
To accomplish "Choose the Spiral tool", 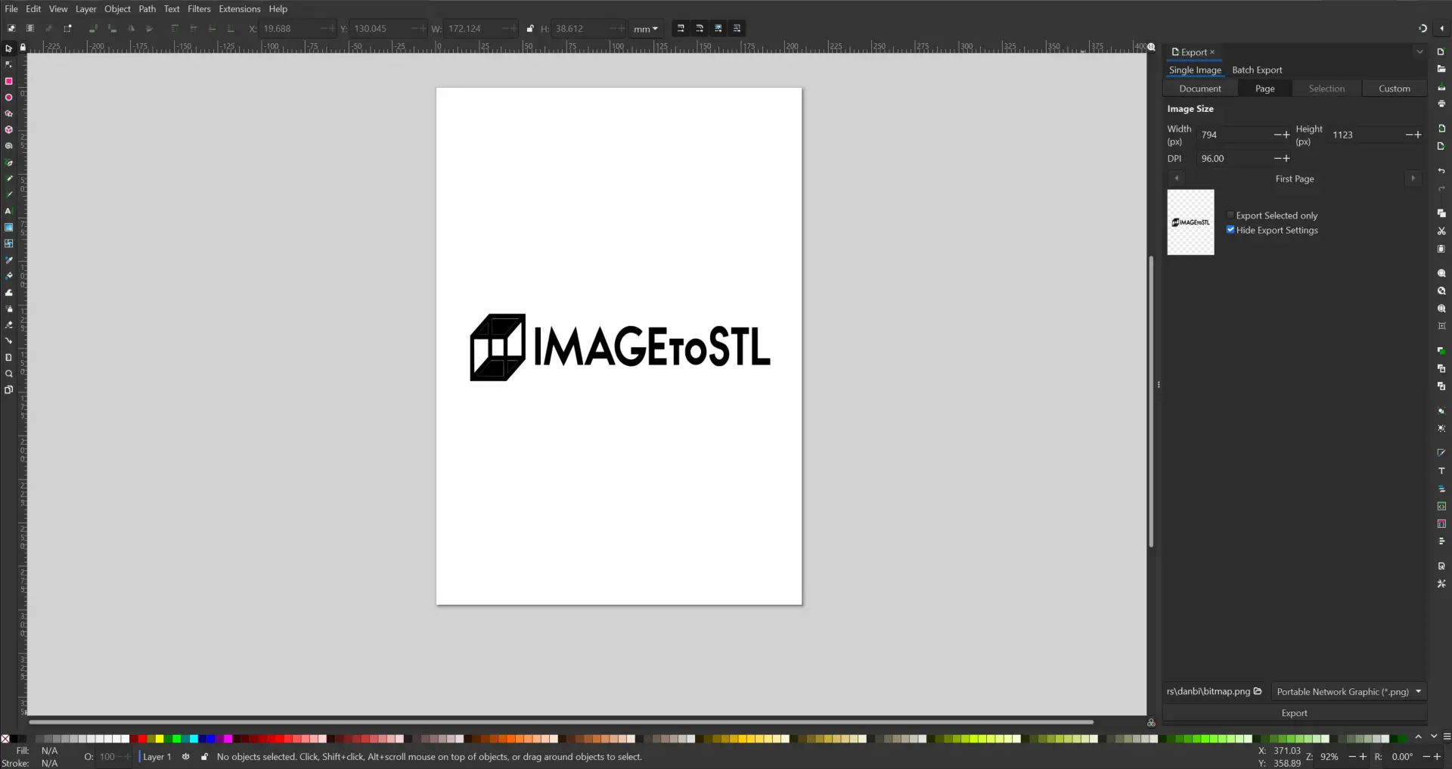I will pos(9,146).
